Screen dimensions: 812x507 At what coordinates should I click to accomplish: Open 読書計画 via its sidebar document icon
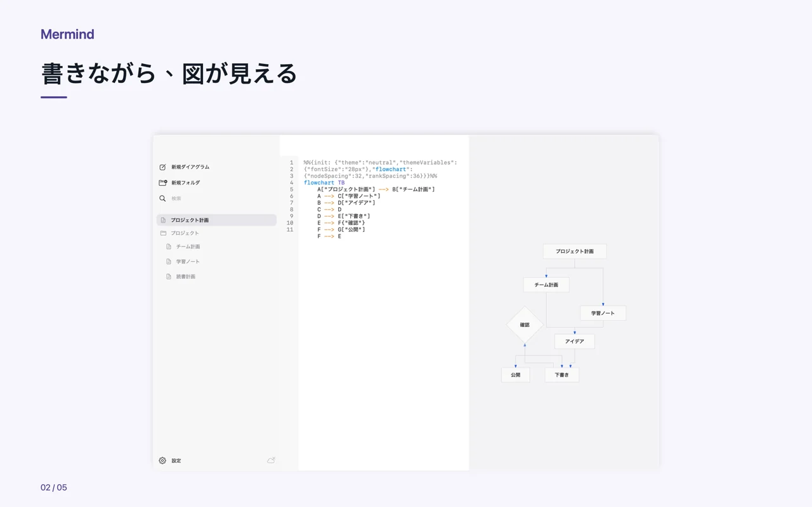point(169,277)
